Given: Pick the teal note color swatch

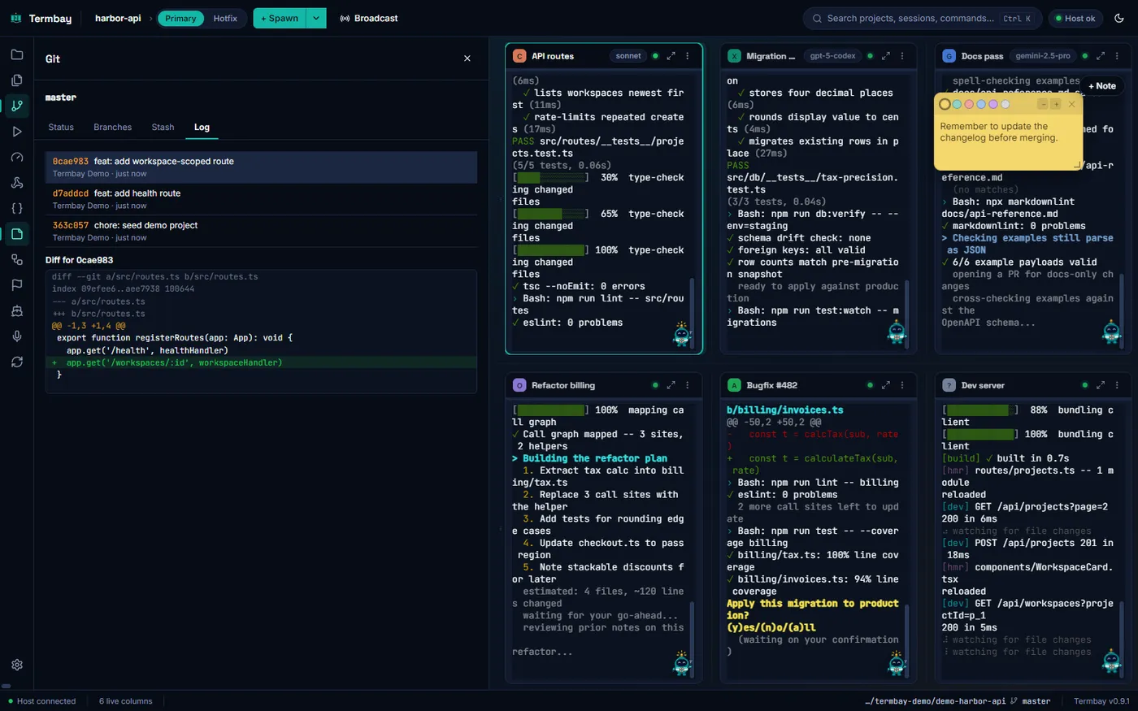Looking at the screenshot, I should tap(957, 104).
